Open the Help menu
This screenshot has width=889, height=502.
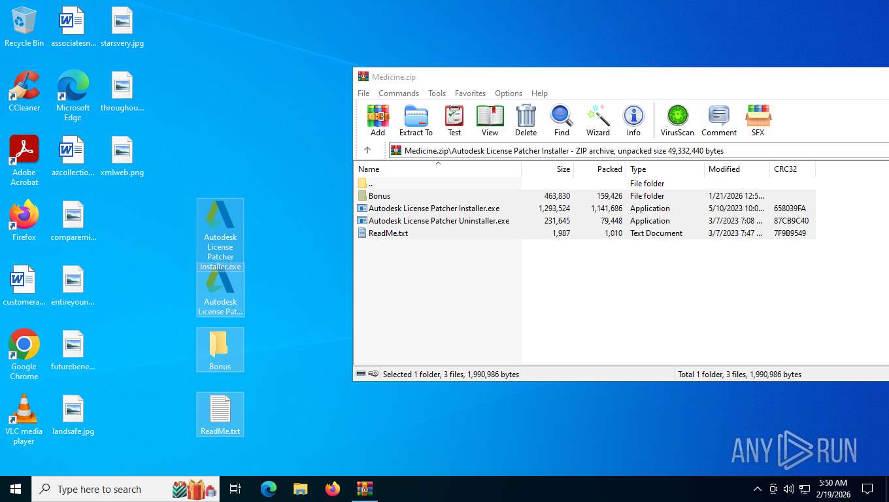point(539,93)
